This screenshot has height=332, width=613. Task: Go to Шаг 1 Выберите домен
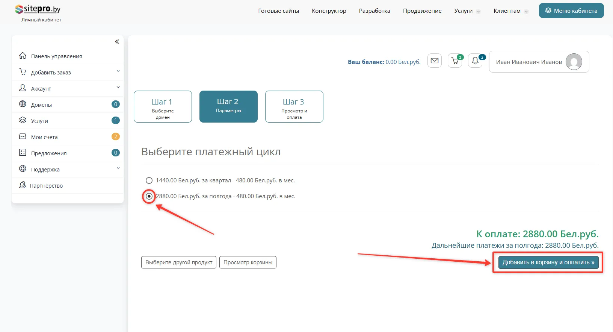[x=163, y=106]
